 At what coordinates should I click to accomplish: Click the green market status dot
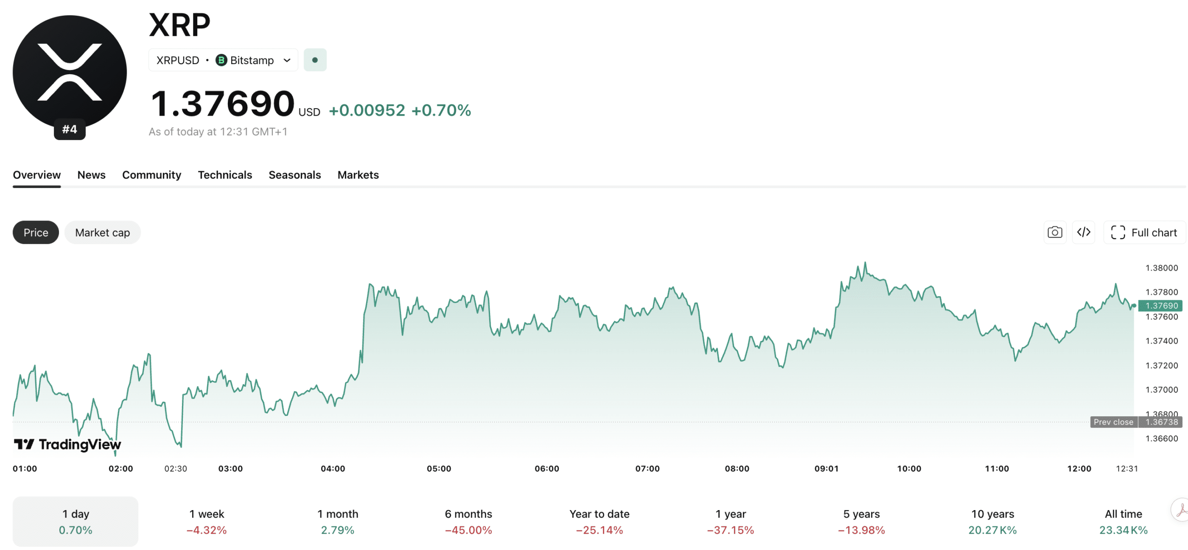tap(315, 60)
